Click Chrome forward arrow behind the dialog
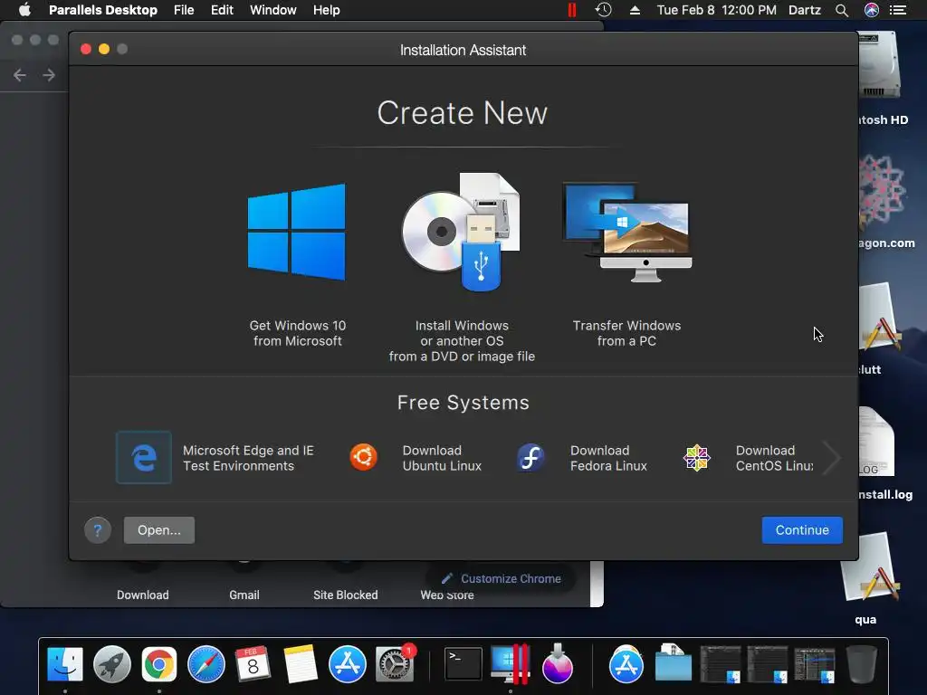Viewport: 927px width, 695px height. coord(49,75)
